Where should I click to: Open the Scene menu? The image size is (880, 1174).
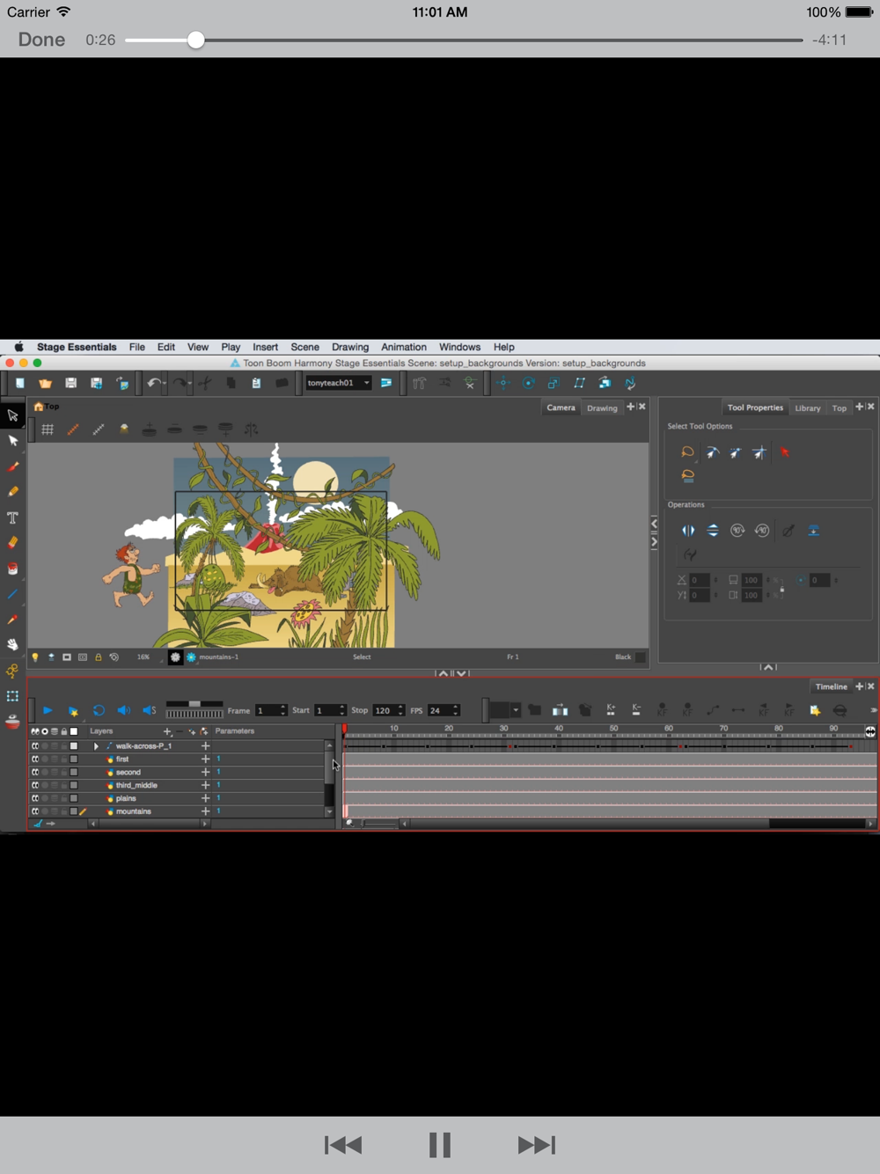(x=304, y=347)
